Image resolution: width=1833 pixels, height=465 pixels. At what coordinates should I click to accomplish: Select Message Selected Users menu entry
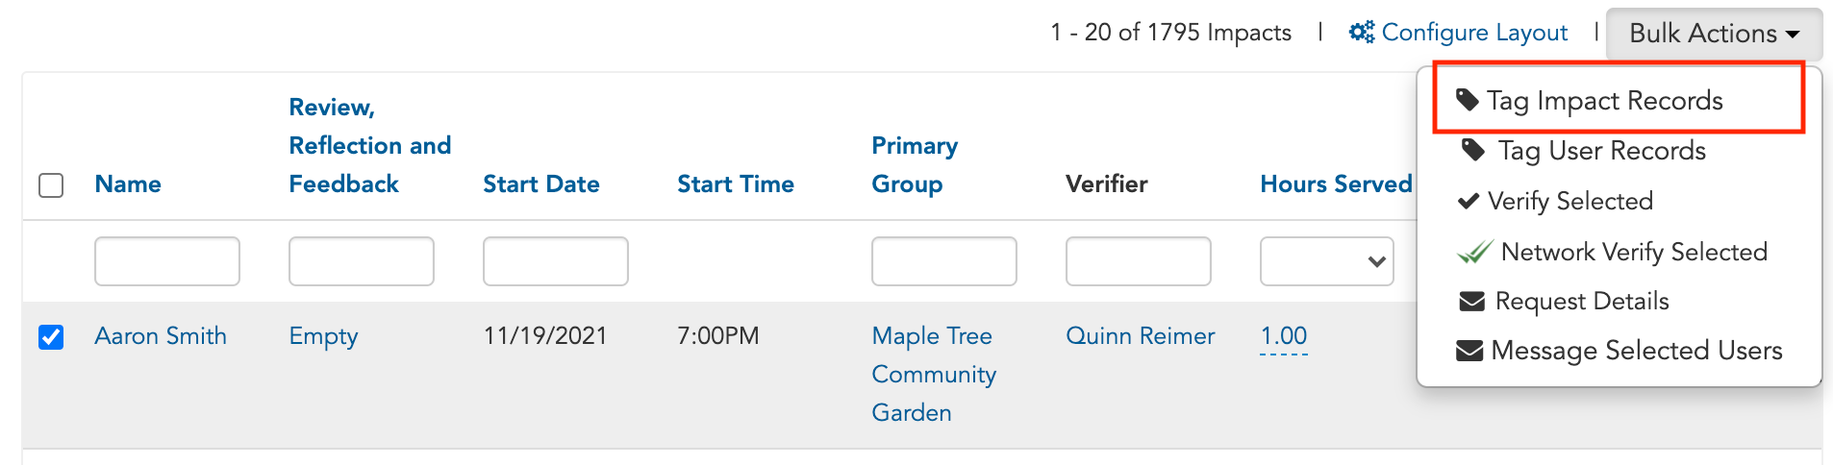(x=1636, y=351)
